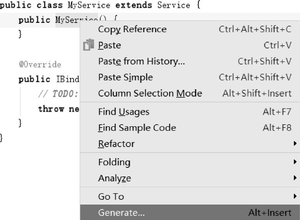Click MyService in the class declaration
This screenshot has width=300, height=220.
(88, 5)
